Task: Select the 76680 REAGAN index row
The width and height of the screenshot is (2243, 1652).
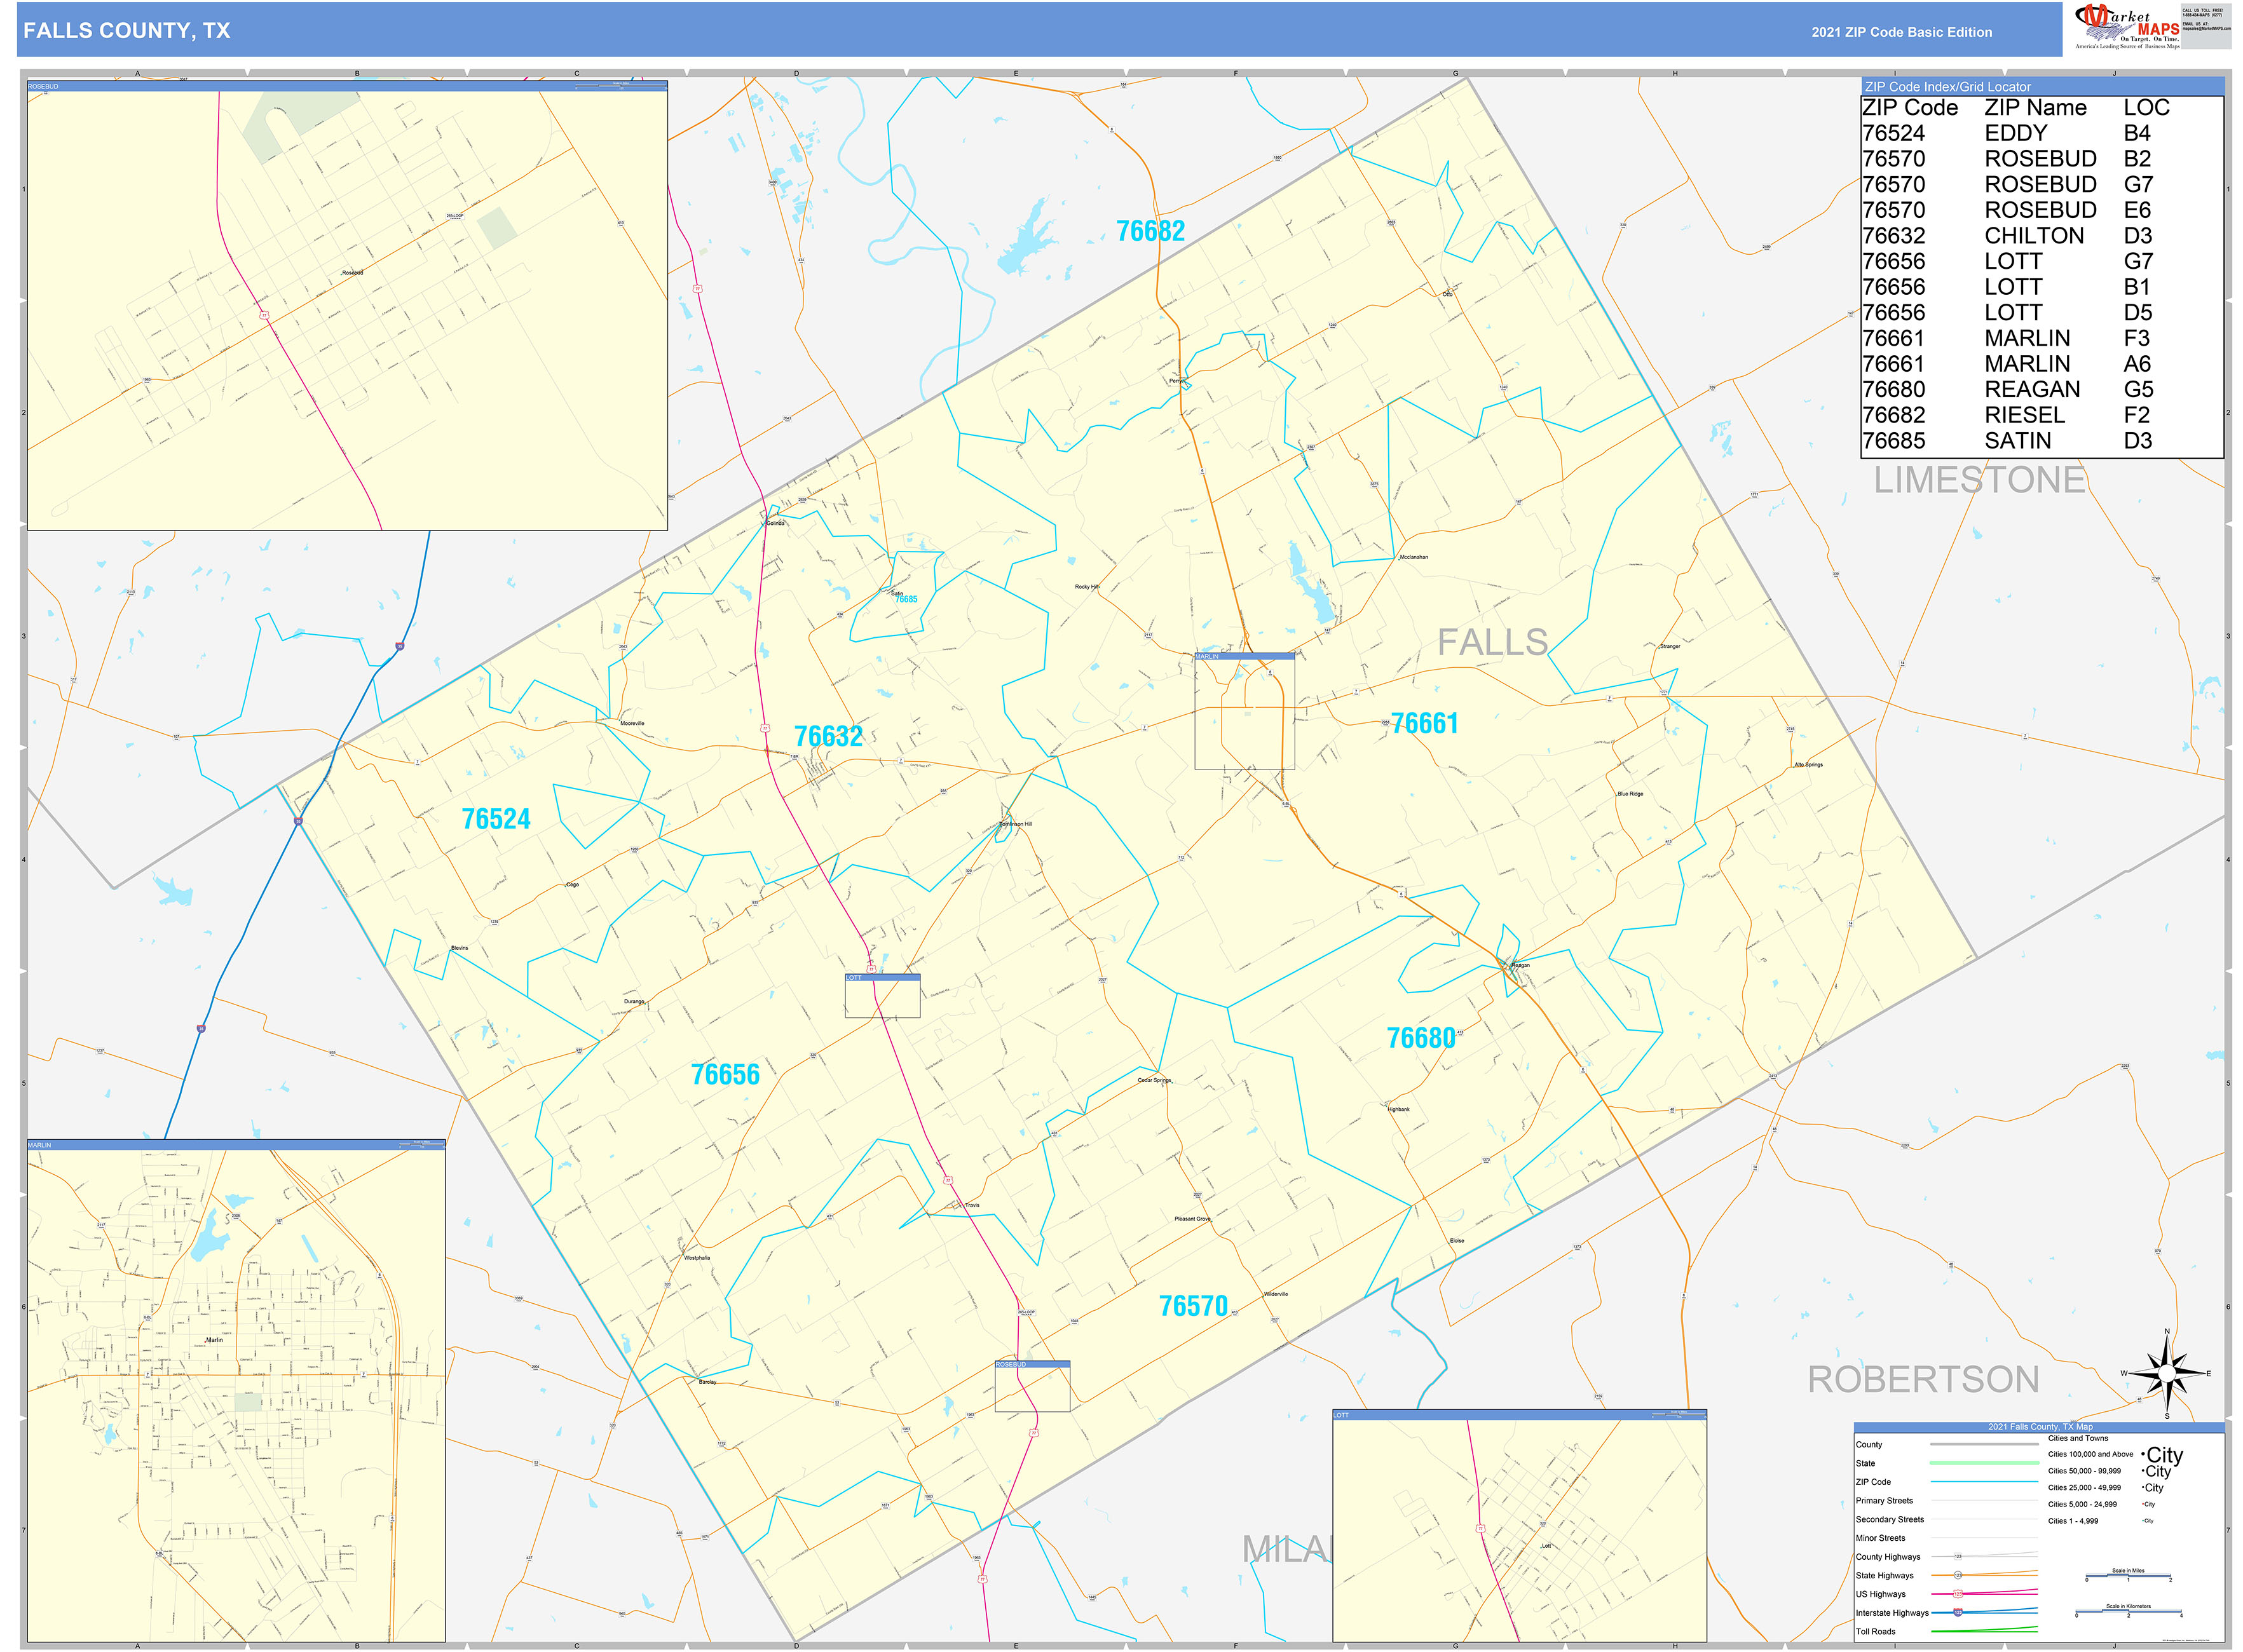Action: (x=2042, y=389)
